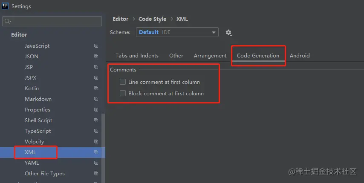Image resolution: width=364 pixels, height=183 pixels.
Task: Open the Android tab
Action: pyautogui.click(x=300, y=56)
